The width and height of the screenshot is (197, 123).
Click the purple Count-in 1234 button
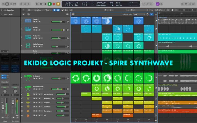pos(157,4)
